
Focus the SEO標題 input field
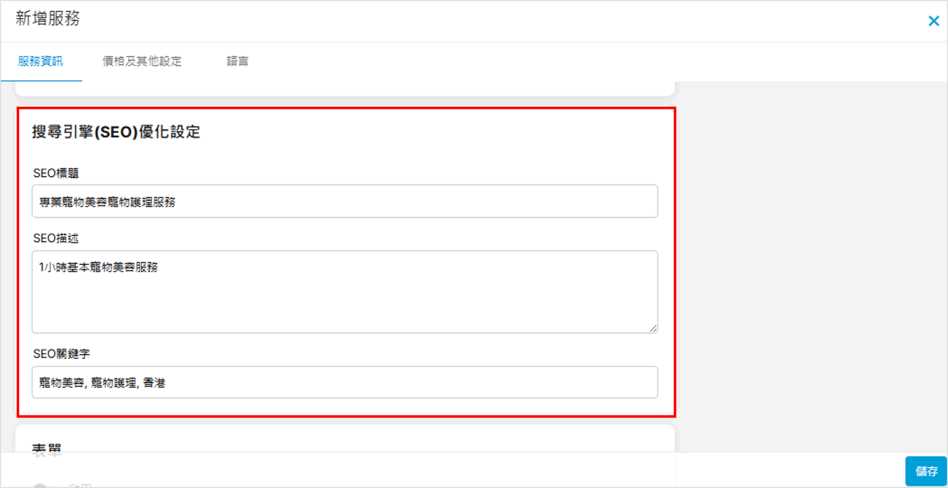tap(344, 201)
